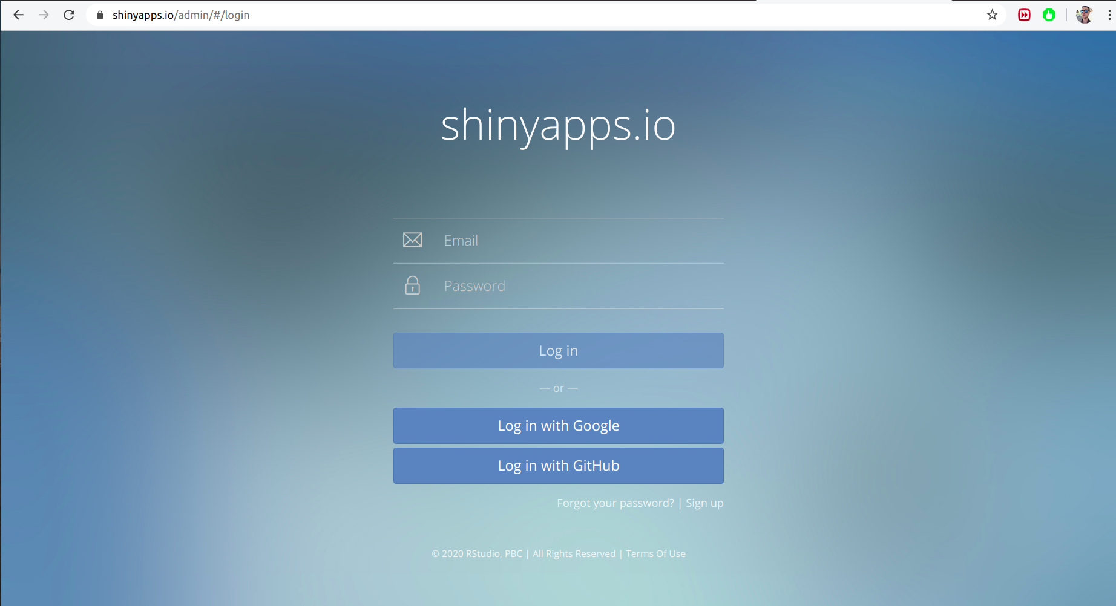This screenshot has height=606, width=1116.
Task: Select Log in with Google
Action: coord(558,425)
